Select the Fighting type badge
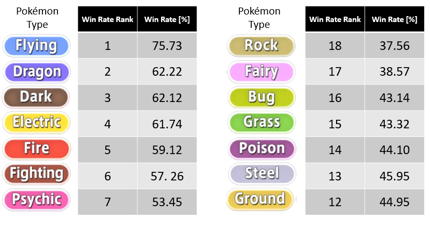Viewport: 430px width, 225px height. pos(36,173)
